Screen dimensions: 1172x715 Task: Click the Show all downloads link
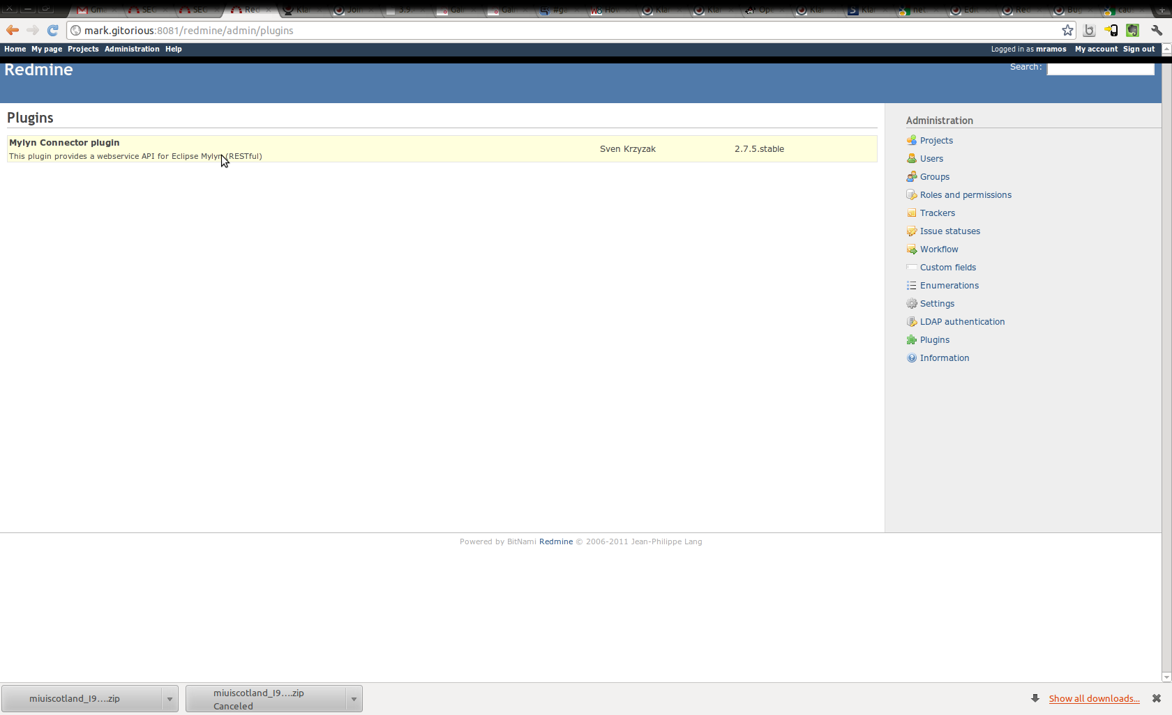click(1094, 698)
